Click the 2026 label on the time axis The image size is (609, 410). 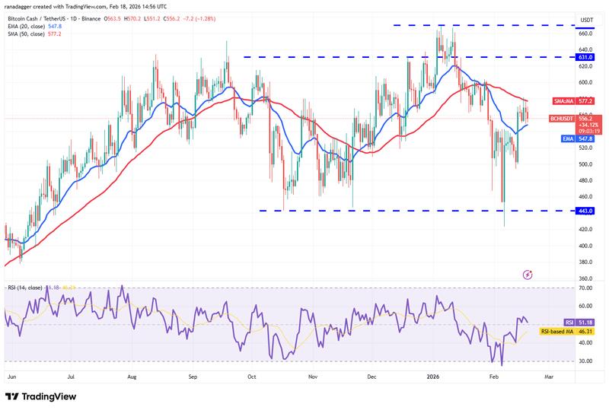pyautogui.click(x=432, y=376)
